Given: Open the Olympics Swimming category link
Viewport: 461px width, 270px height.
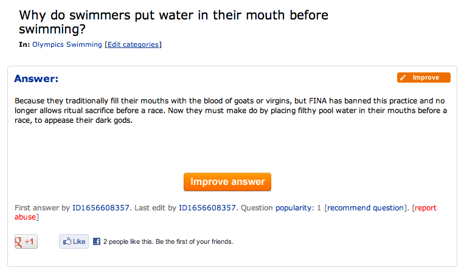Looking at the screenshot, I should [67, 44].
